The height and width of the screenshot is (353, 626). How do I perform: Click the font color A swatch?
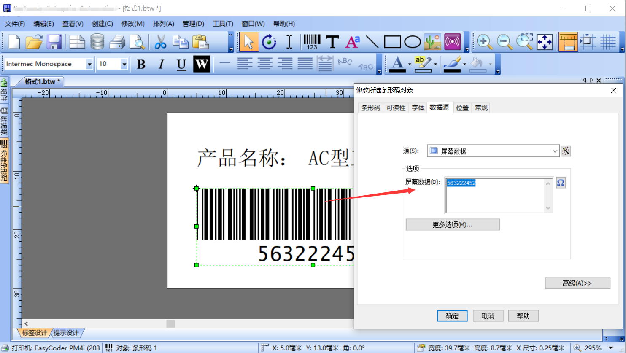pyautogui.click(x=397, y=64)
